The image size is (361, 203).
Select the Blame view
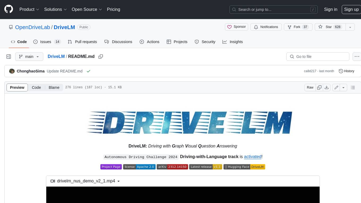(54, 87)
